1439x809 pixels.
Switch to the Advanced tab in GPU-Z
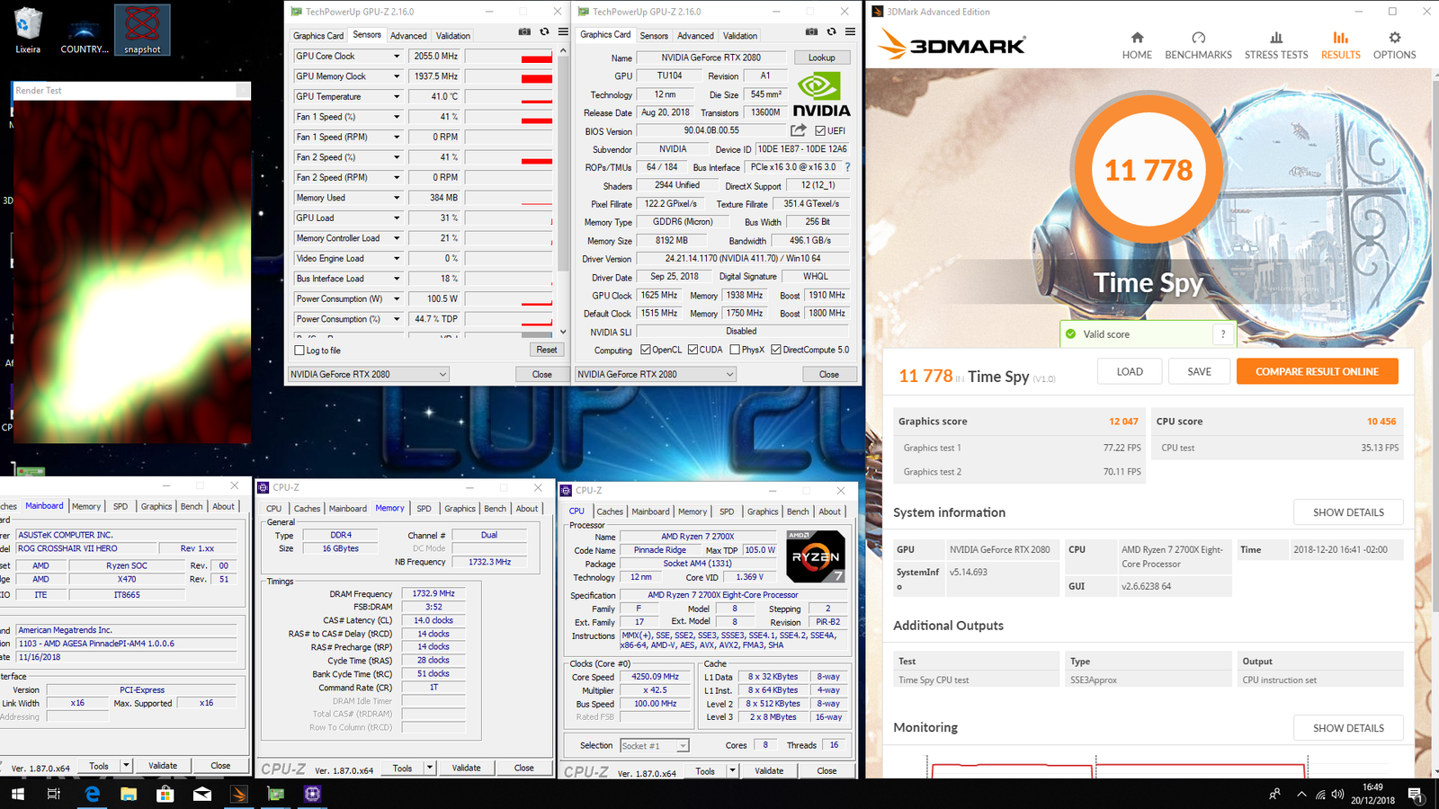coord(409,35)
